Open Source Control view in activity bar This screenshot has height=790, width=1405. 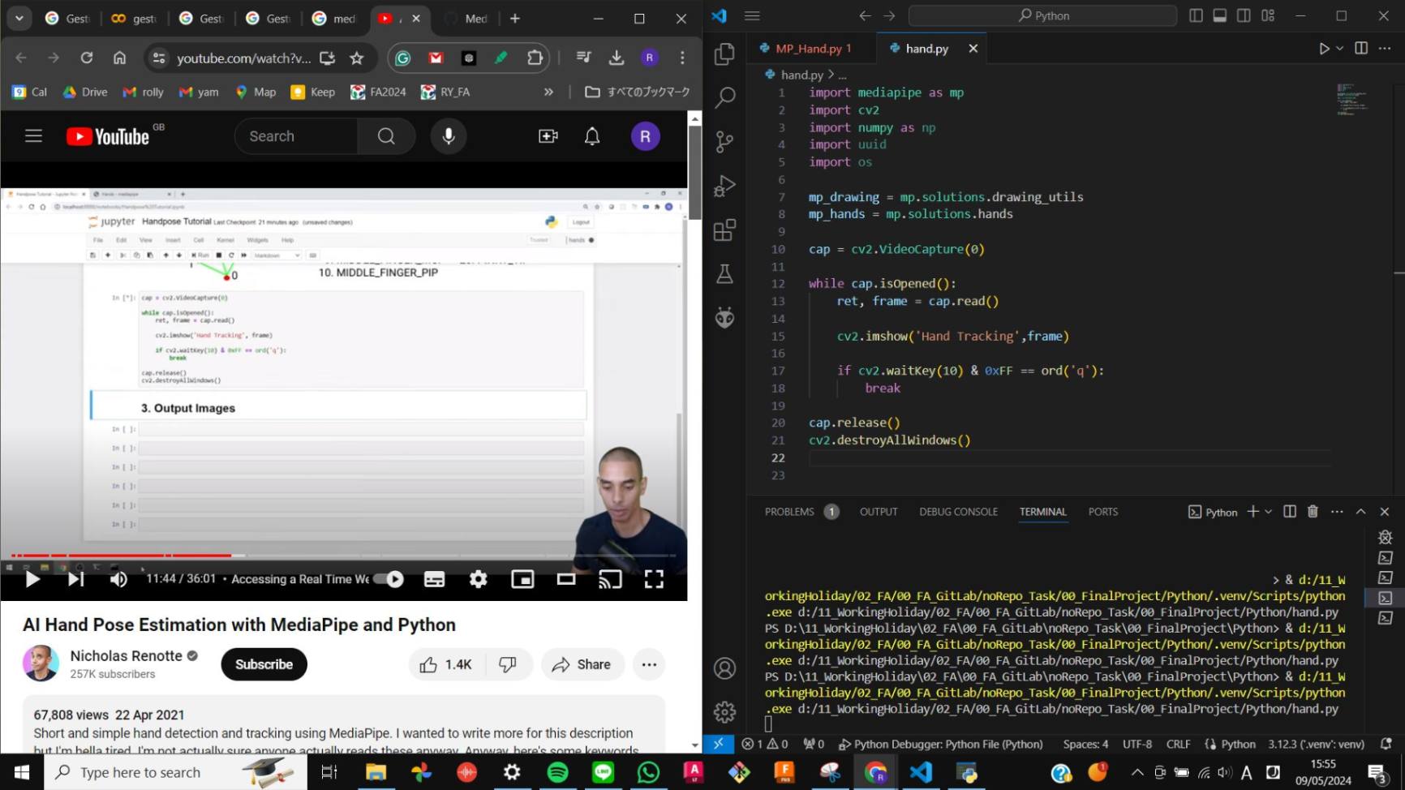[724, 142]
